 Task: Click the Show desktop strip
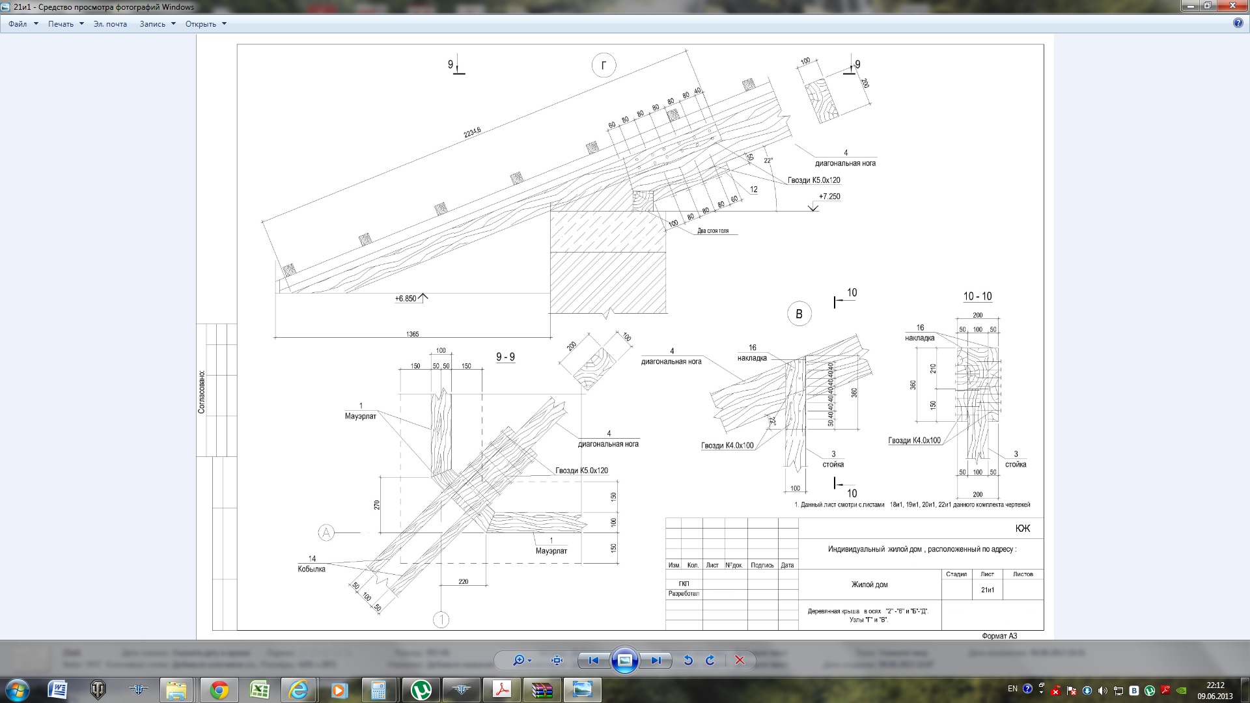point(1245,690)
